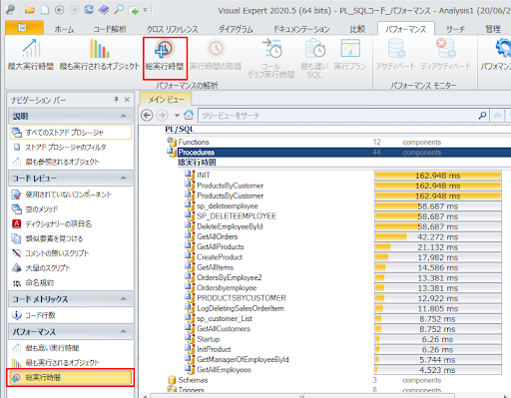Image resolution: width=511 pixels, height=398 pixels.
Task: Select the LogDeletingSalesOrderItem procedure
Action: [x=241, y=308]
